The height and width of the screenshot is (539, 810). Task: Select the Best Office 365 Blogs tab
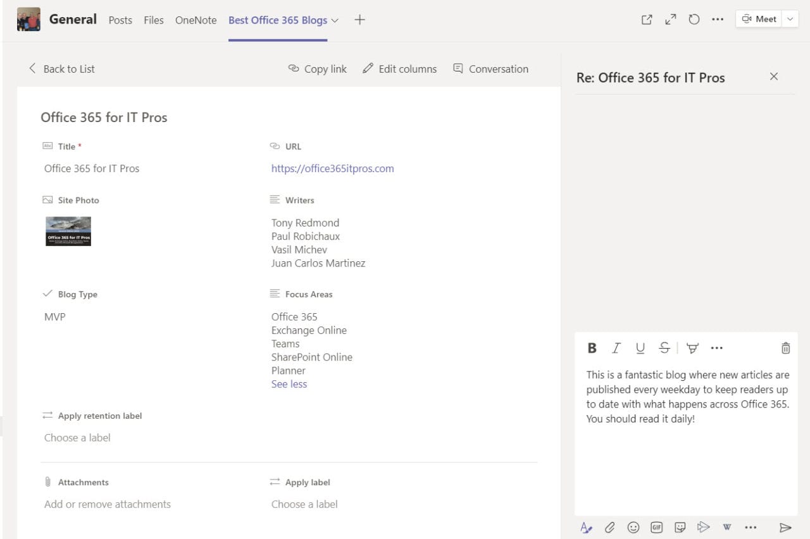278,20
